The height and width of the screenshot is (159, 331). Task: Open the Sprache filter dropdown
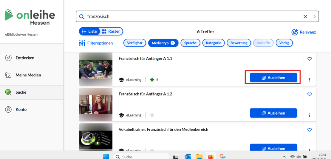click(190, 43)
